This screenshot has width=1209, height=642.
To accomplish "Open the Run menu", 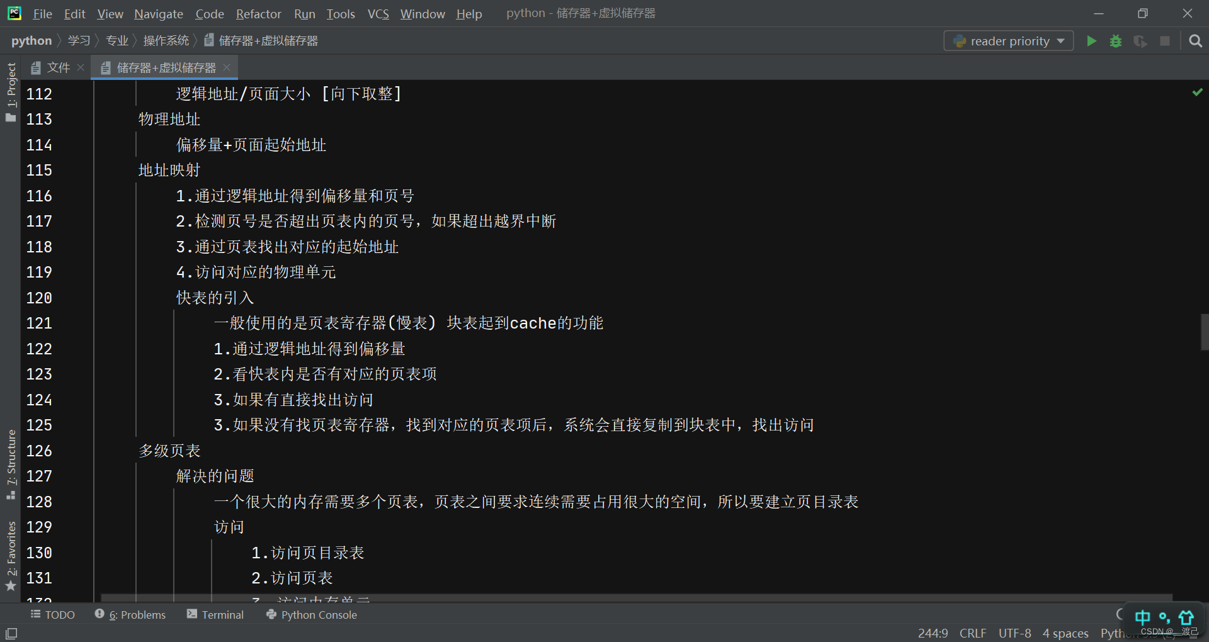I will pos(305,14).
